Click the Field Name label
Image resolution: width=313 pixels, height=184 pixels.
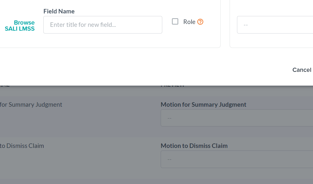point(59,11)
